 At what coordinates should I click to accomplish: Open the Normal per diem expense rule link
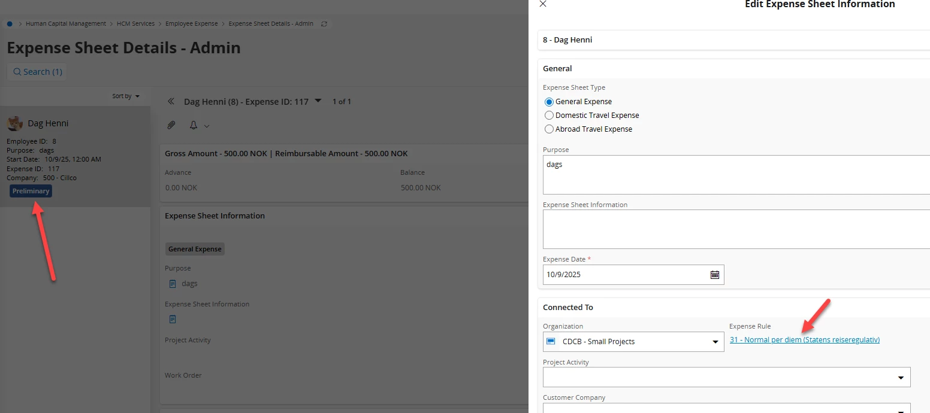point(804,340)
